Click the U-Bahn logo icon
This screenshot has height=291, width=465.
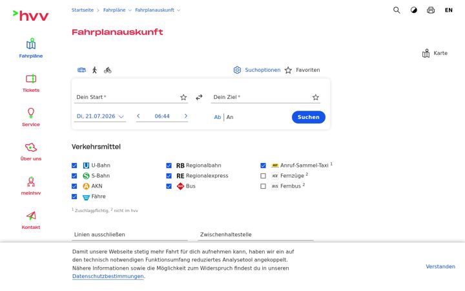(x=86, y=166)
